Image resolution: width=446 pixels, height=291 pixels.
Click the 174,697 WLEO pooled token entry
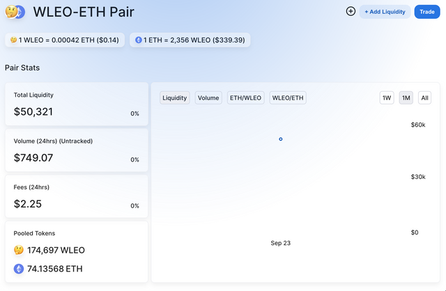pyautogui.click(x=49, y=250)
